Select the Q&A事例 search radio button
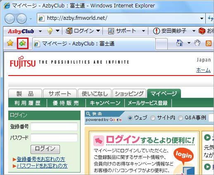Image resolution: width=214 pixels, height=175 pixels. pyautogui.click(x=181, y=118)
